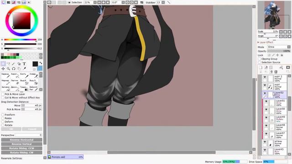This screenshot has height=164, width=292.
Task: Delete the current layer with trash icon
Action: [276, 72]
